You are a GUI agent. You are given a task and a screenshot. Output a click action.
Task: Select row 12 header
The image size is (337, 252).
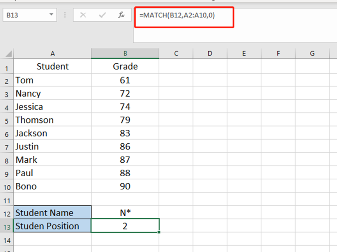(x=7, y=213)
